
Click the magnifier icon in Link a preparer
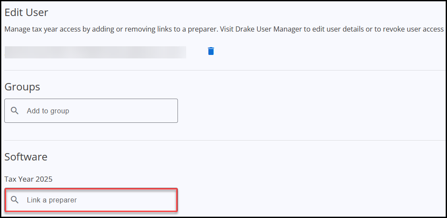(15, 200)
